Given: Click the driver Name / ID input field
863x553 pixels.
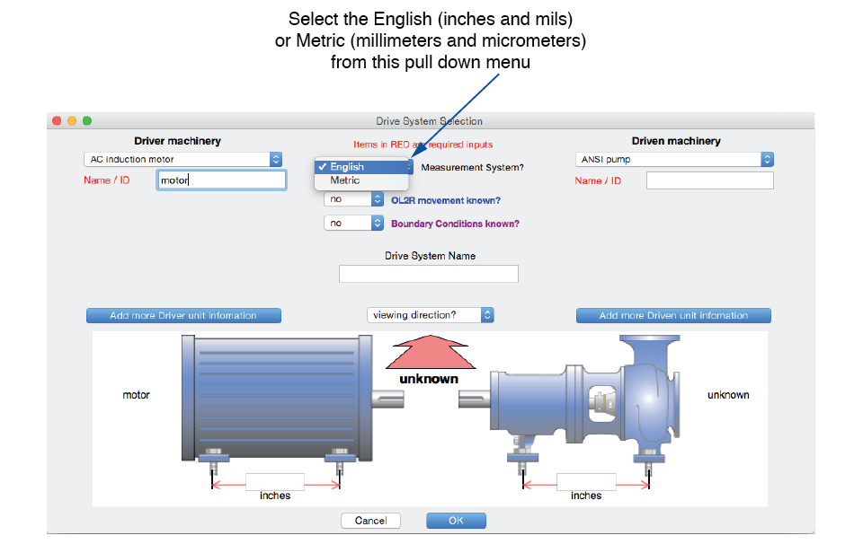Looking at the screenshot, I should tap(221, 180).
